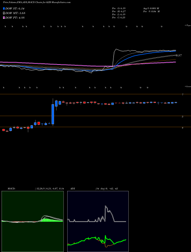
Task: Click the '<-Tops' marker row label
Action: click(188, 26)
